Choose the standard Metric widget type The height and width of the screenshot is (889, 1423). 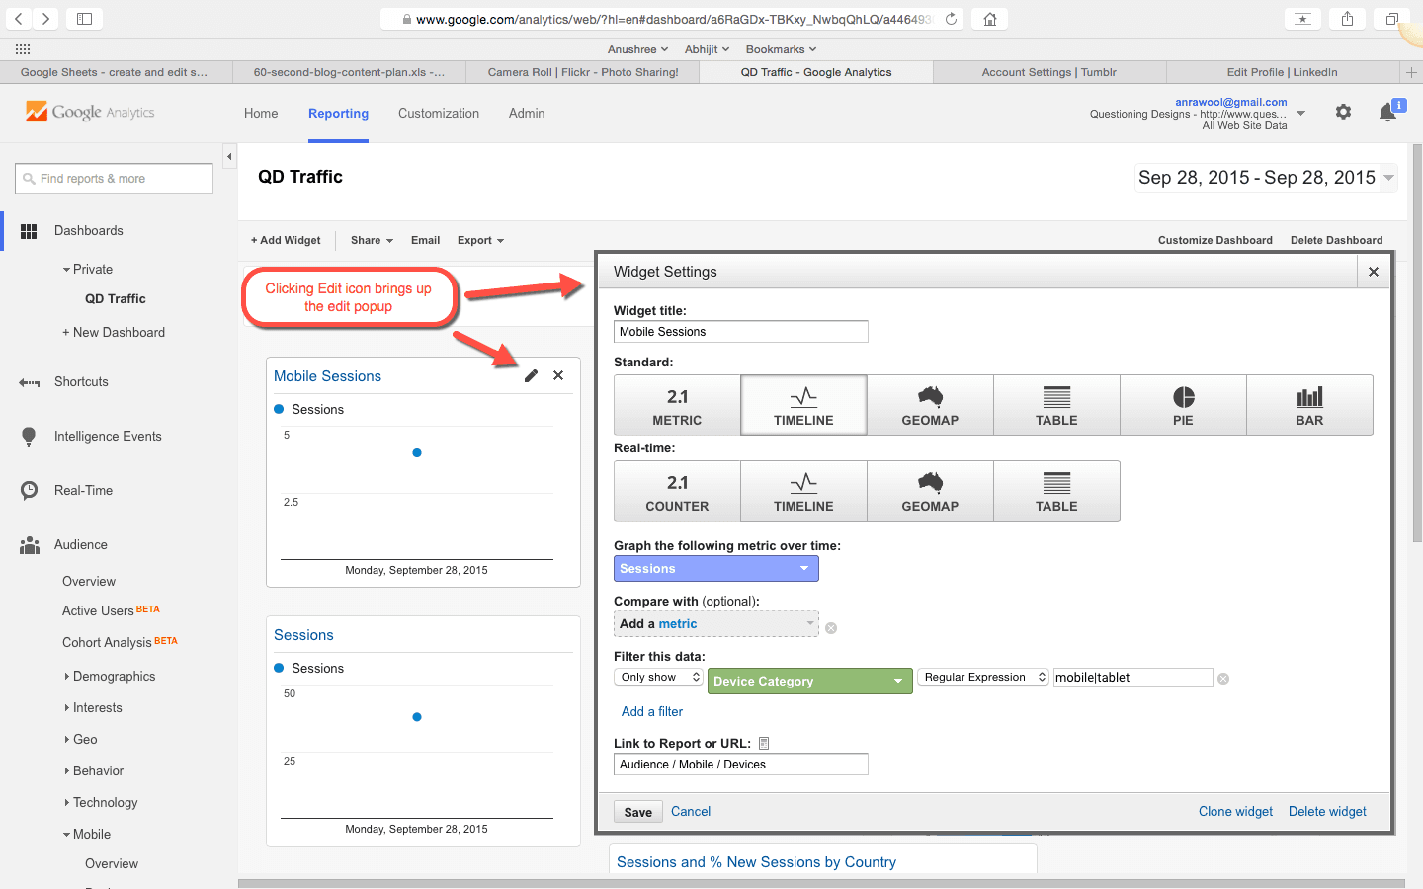pos(677,405)
